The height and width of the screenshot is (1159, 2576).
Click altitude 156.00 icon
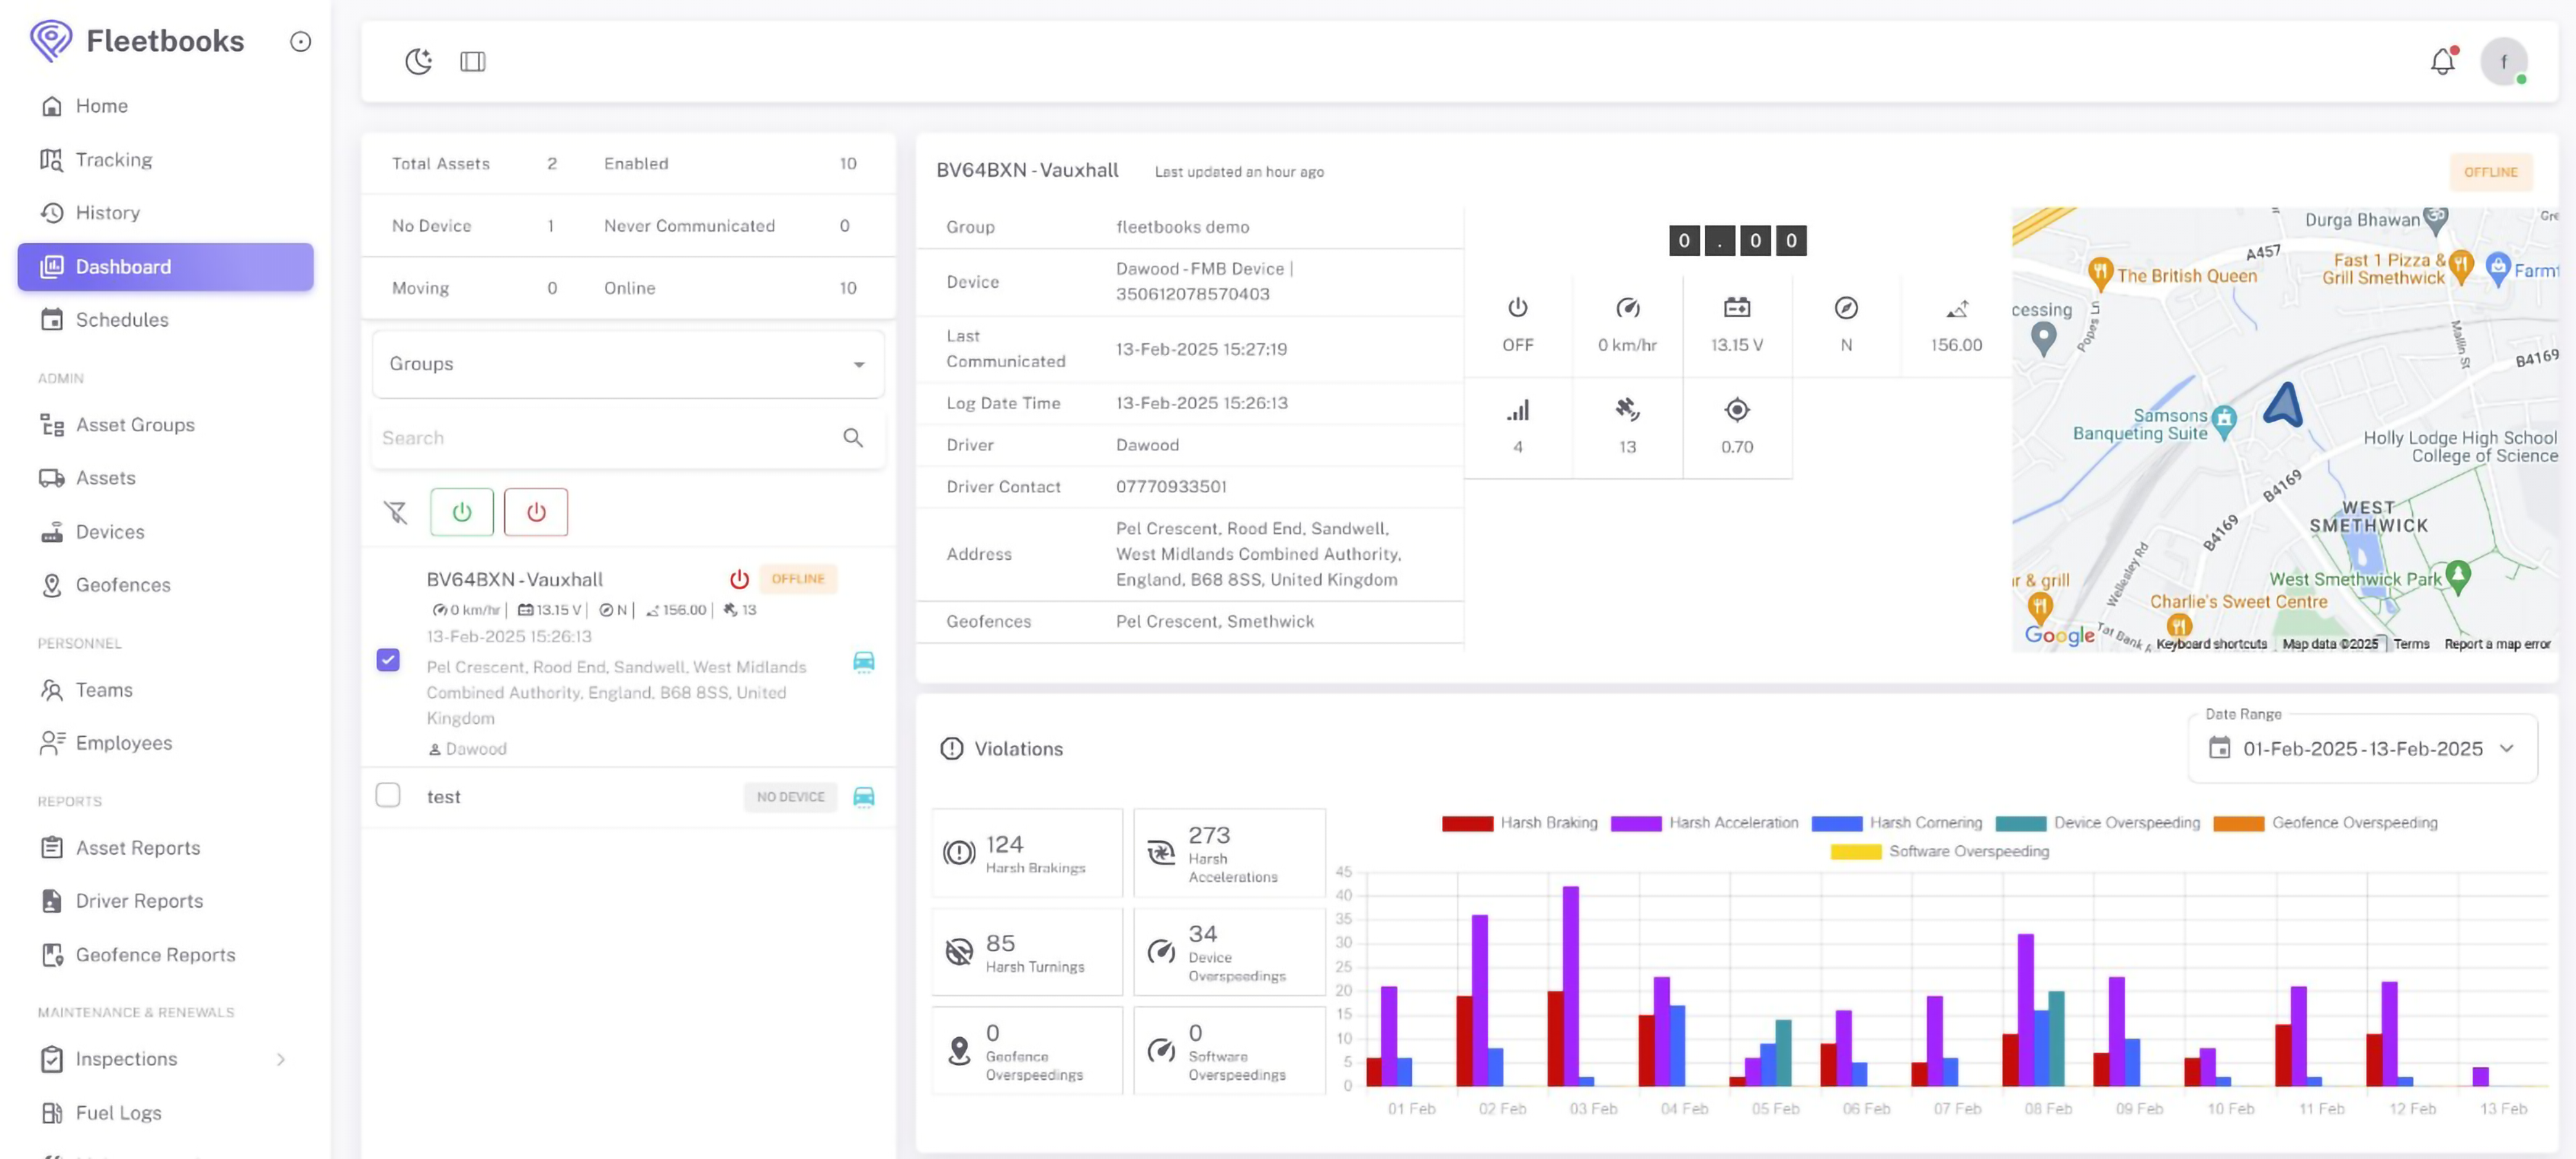pos(1957,309)
